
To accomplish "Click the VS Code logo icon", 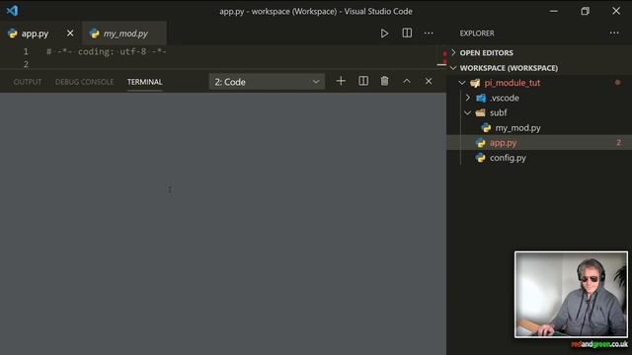I will [x=12, y=11].
